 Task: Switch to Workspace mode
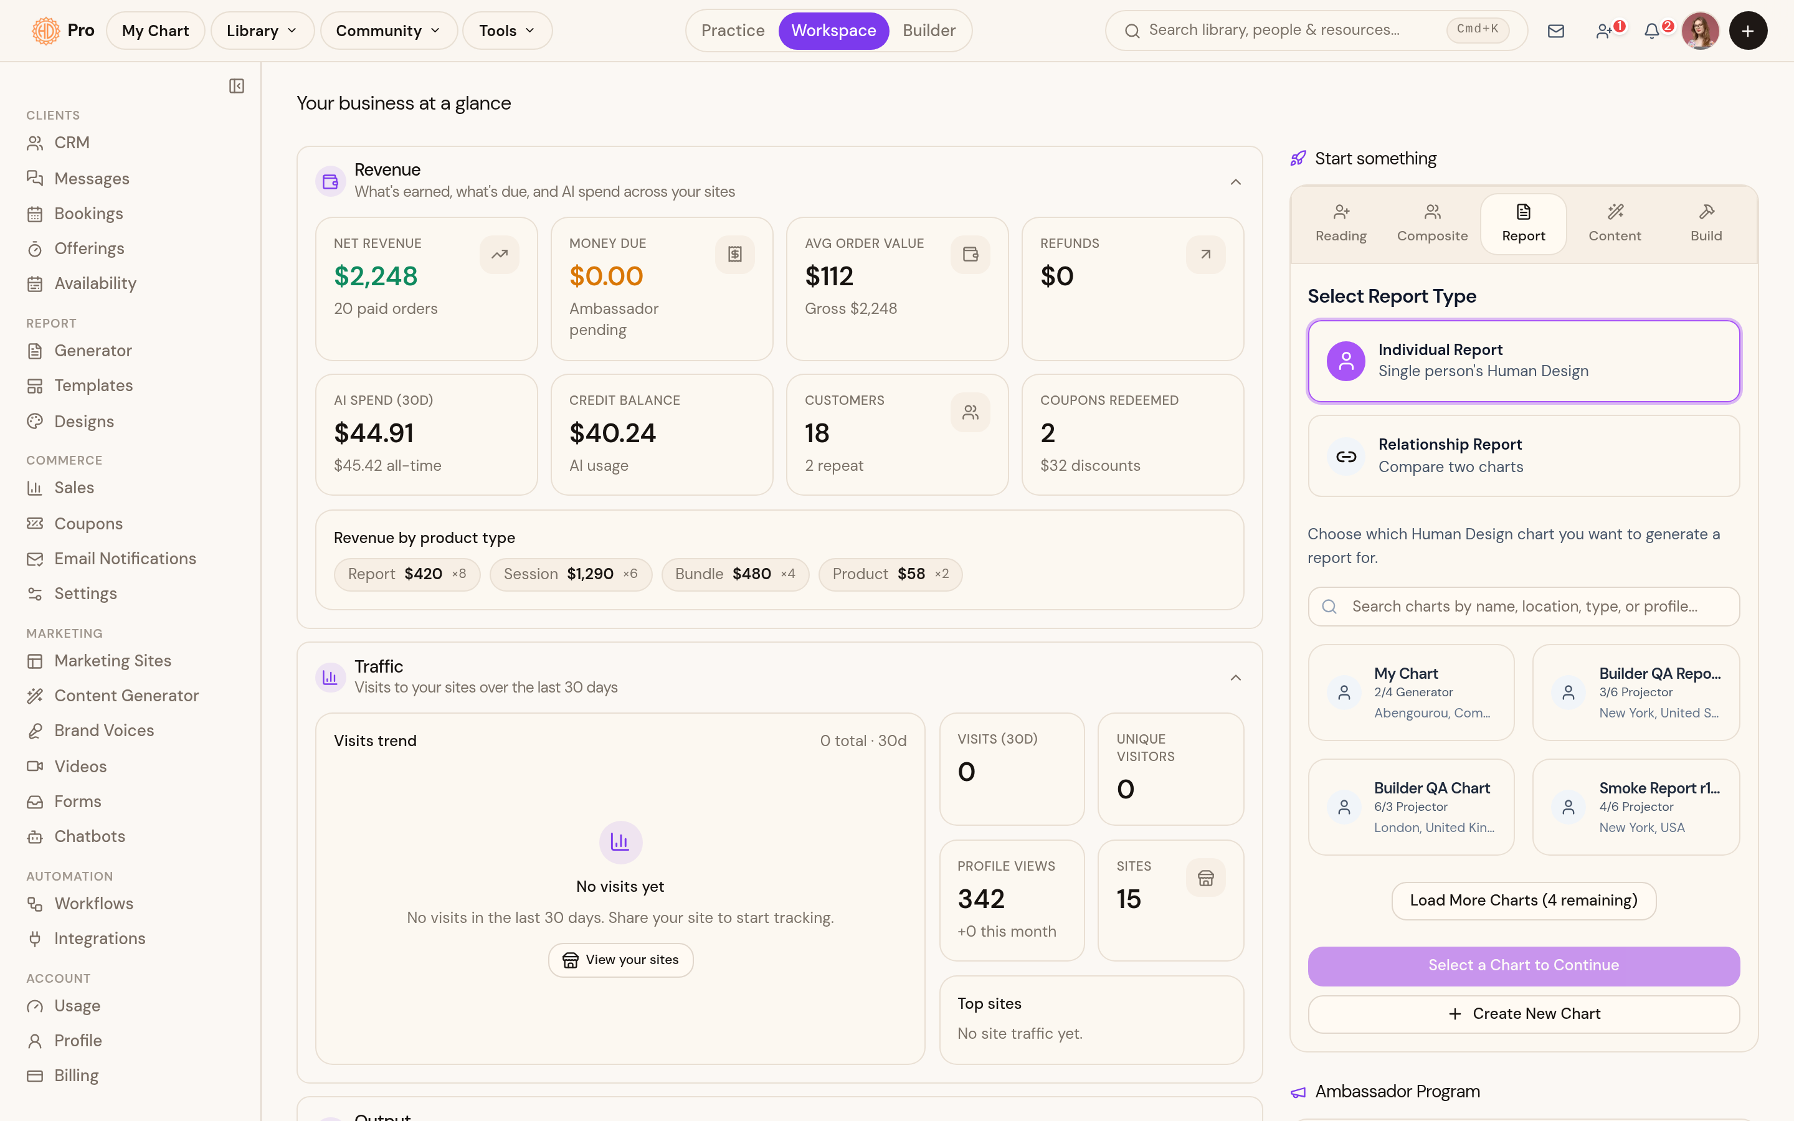tap(833, 31)
